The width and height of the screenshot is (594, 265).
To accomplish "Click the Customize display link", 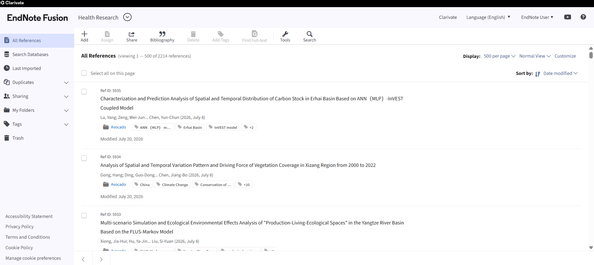I will [565, 56].
